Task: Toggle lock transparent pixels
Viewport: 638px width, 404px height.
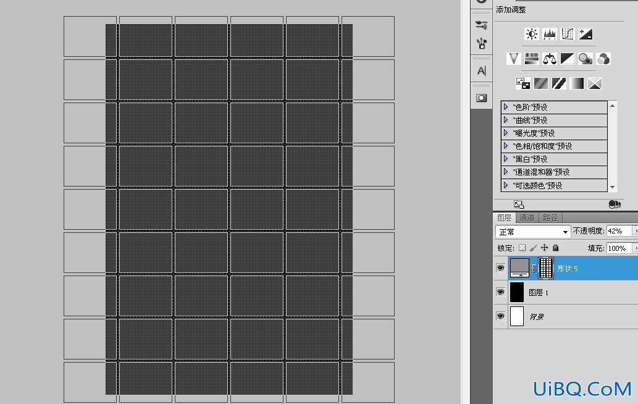Action: (x=522, y=247)
